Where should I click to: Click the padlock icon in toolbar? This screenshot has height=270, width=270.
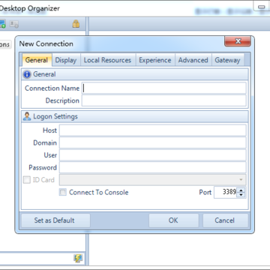[x=76, y=24]
